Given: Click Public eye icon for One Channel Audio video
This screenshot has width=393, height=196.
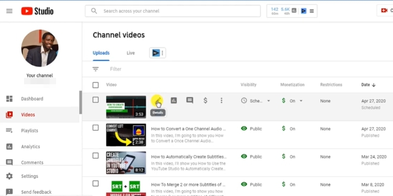Looking at the screenshot, I should (244, 129).
